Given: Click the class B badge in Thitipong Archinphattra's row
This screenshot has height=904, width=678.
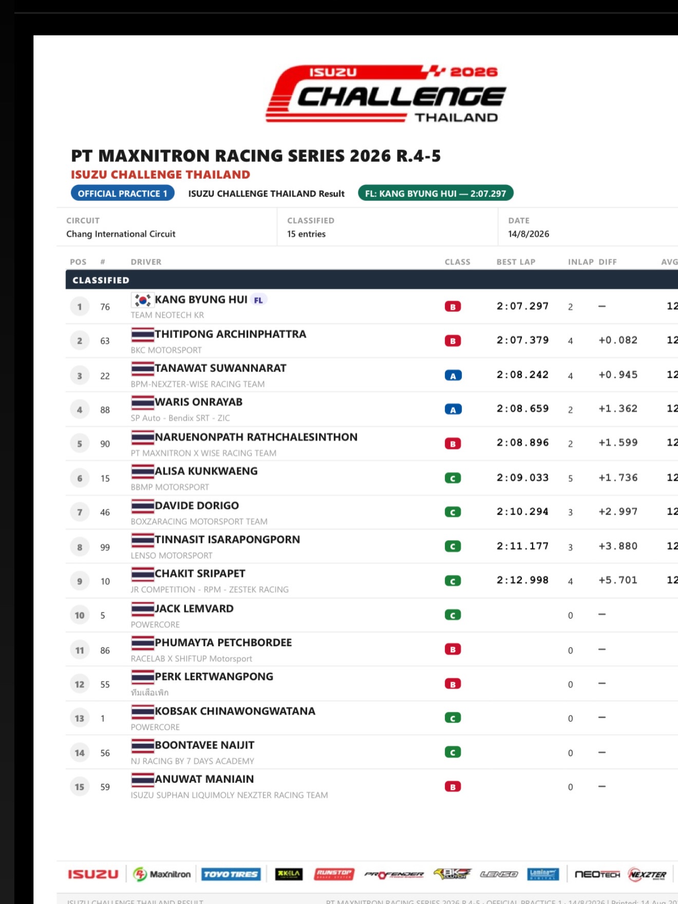Looking at the screenshot, I should 453,341.
